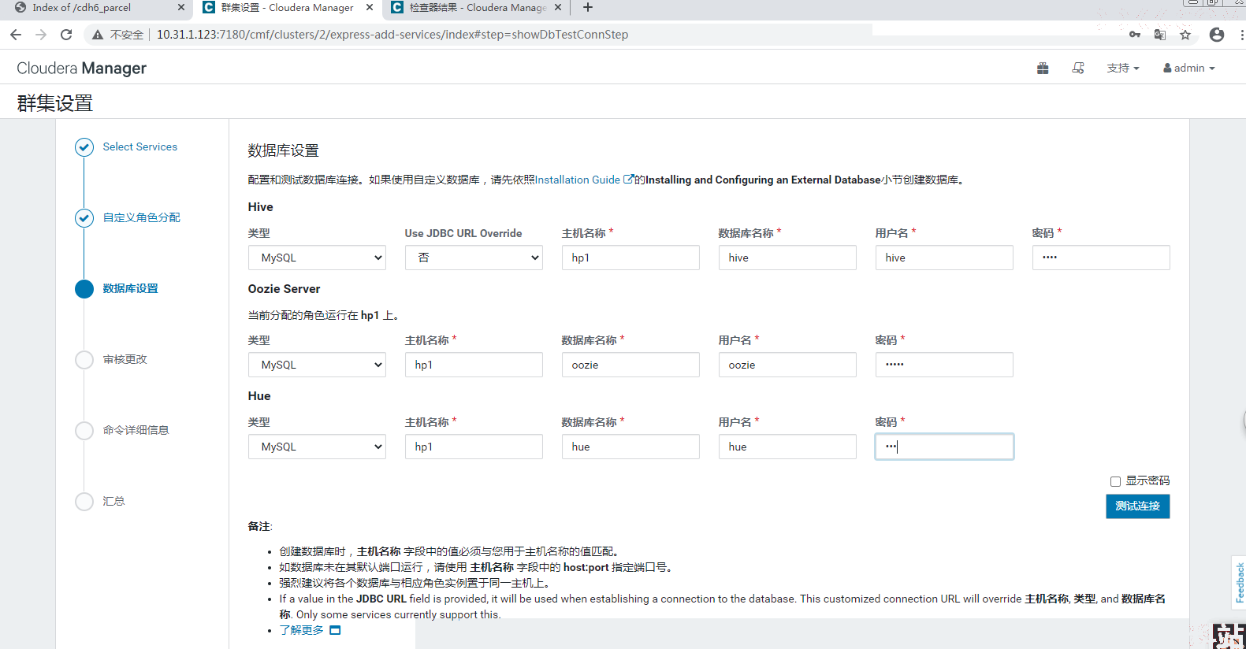
Task: Open browser profile account icon
Action: pos(1217,35)
